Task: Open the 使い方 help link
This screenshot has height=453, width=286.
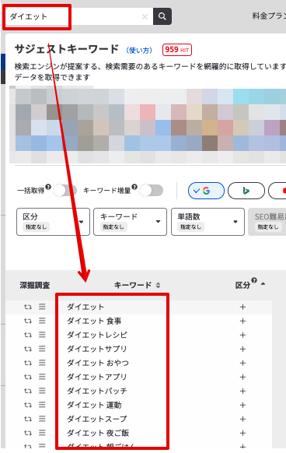Action: 139,51
